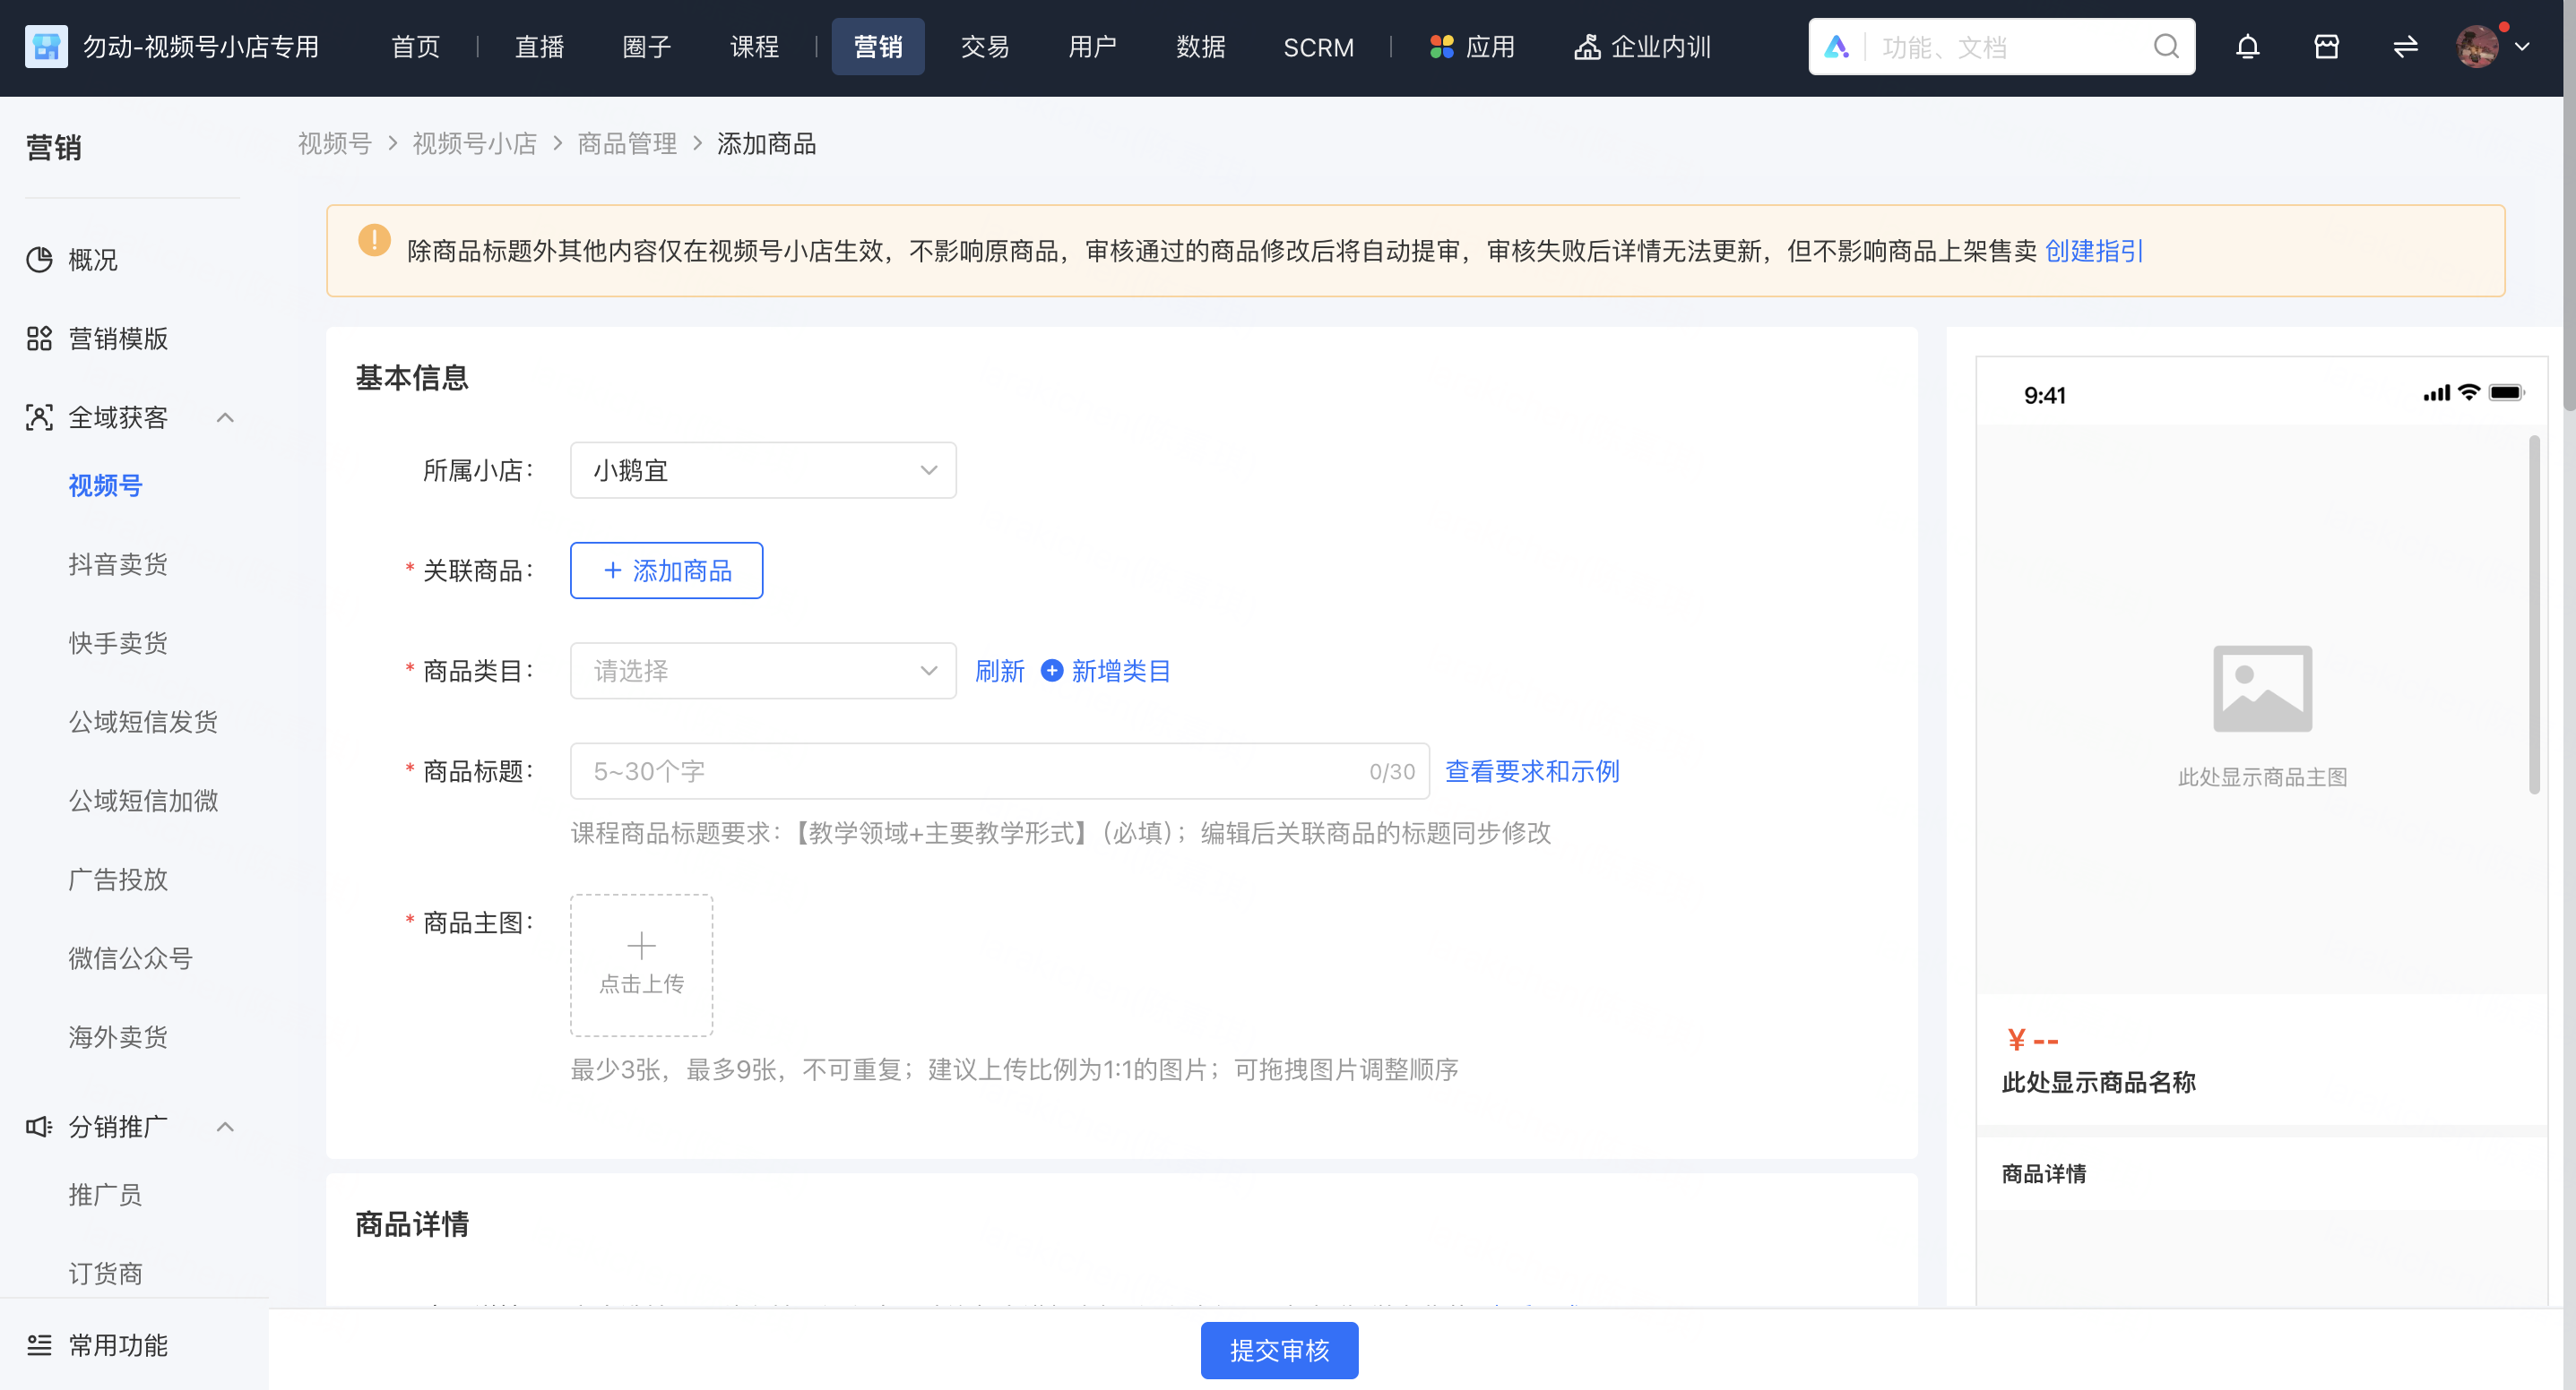The image size is (2576, 1390).
Task: Collapse the 分销推广 sidebar section
Action: pos(226,1126)
